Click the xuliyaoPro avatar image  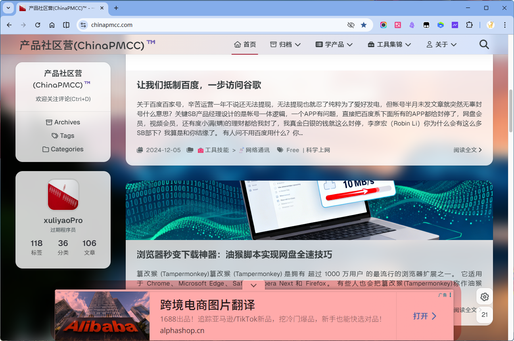coord(63,195)
